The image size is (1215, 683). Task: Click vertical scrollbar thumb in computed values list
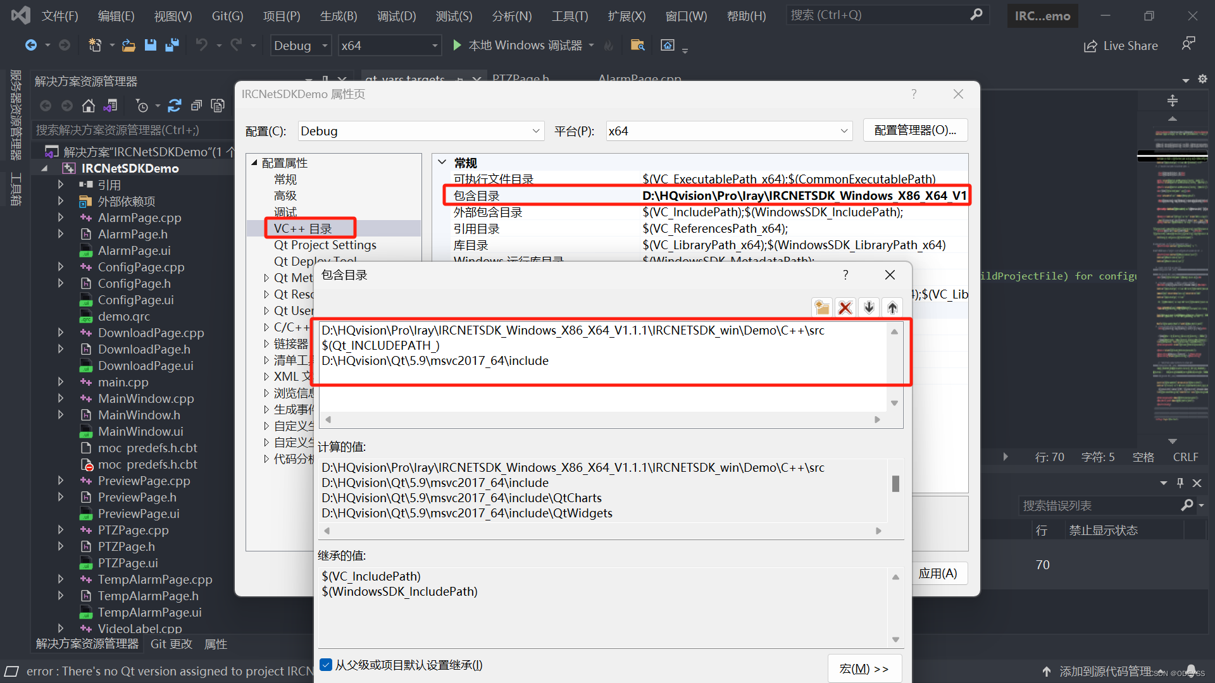(x=895, y=484)
